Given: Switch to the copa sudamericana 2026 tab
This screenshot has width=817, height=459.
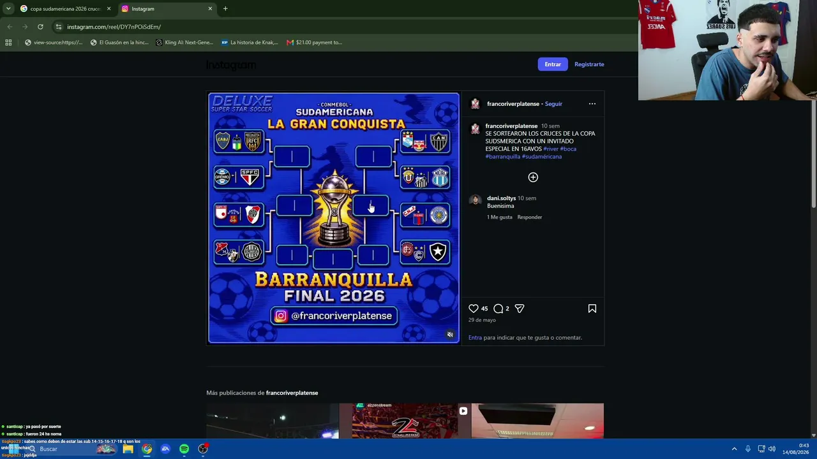Looking at the screenshot, I should (x=65, y=9).
